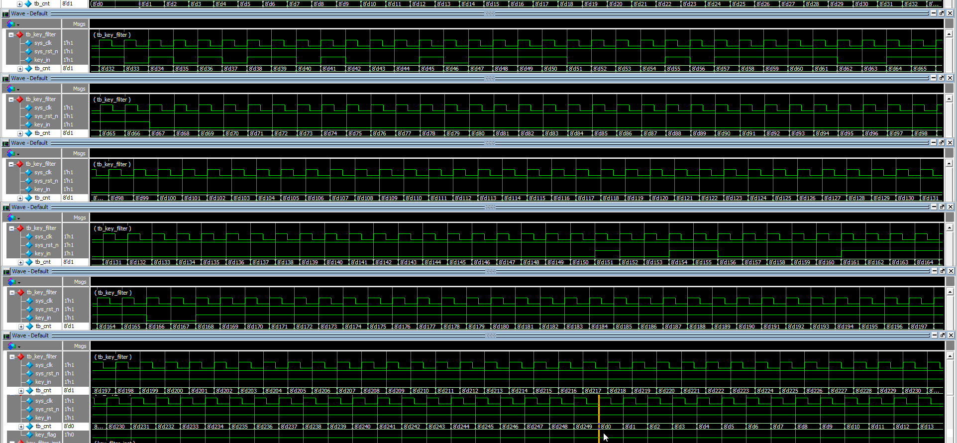The height and width of the screenshot is (443, 957).
Task: Click Wave window icon above the 8'd164 panel
Action: tap(6, 272)
